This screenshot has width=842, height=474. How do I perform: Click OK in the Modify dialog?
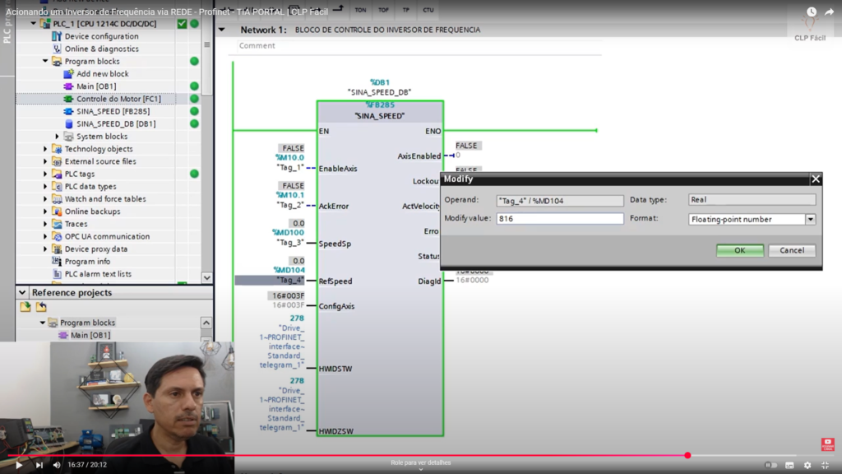click(x=740, y=250)
